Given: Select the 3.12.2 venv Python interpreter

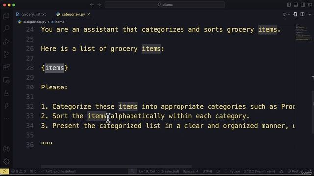Looking at the screenshot, I should 259,171.
